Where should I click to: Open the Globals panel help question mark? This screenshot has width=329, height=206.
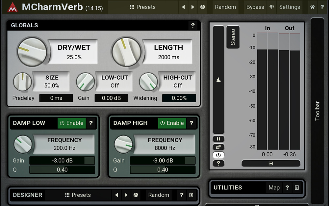click(193, 25)
